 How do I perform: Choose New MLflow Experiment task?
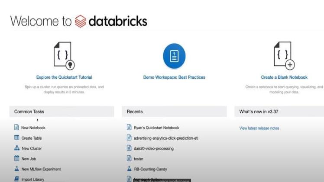click(41, 169)
